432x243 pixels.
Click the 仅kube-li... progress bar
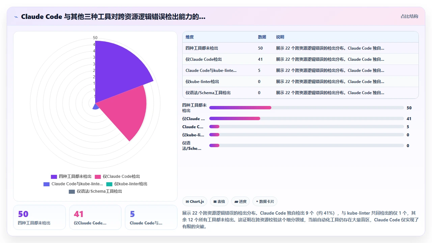pos(306,135)
